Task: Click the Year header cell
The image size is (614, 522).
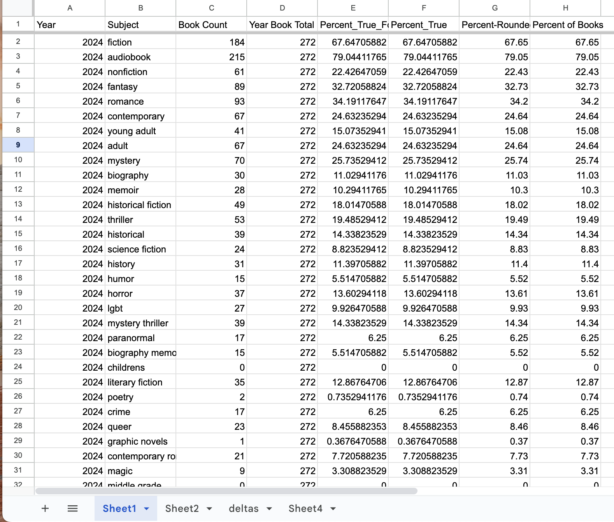Action: (70, 25)
